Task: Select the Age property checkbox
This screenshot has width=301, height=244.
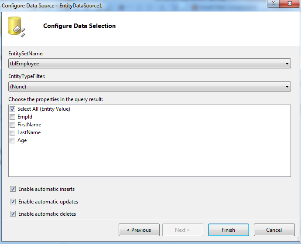Action: tap(13, 140)
